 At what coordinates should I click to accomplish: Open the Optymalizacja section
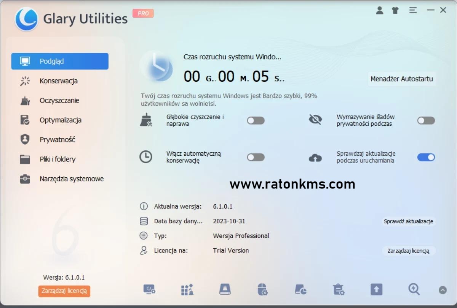tap(60, 120)
